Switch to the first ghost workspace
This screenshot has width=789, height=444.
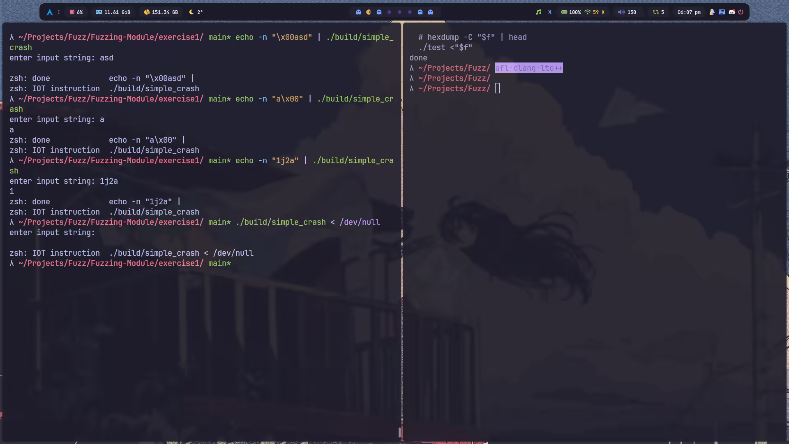[358, 12]
